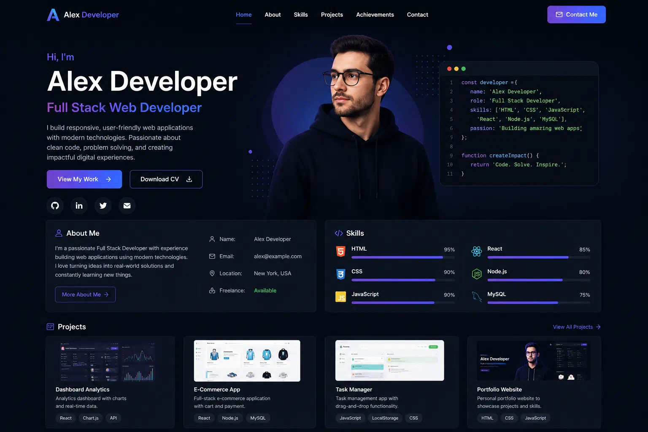This screenshot has width=648, height=432.
Task: Click the Contact Me button
Action: point(576,14)
